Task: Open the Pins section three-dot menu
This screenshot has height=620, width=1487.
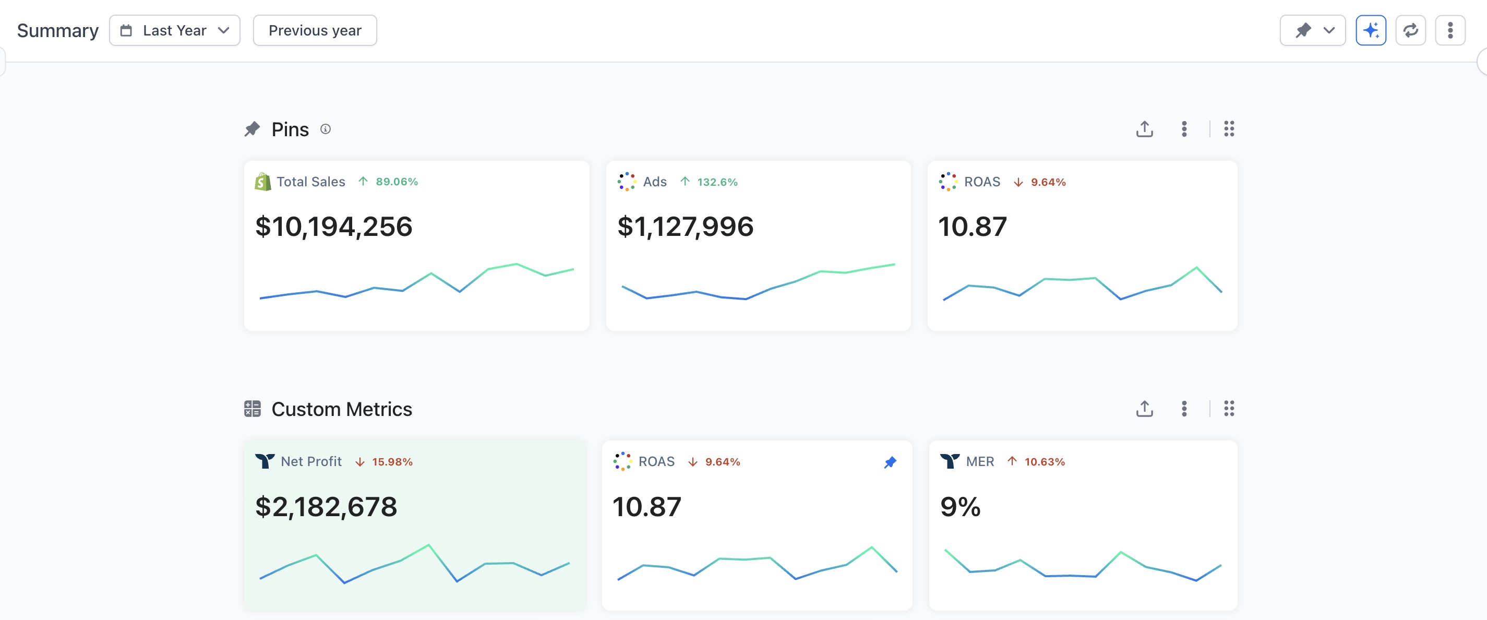Action: 1184,129
